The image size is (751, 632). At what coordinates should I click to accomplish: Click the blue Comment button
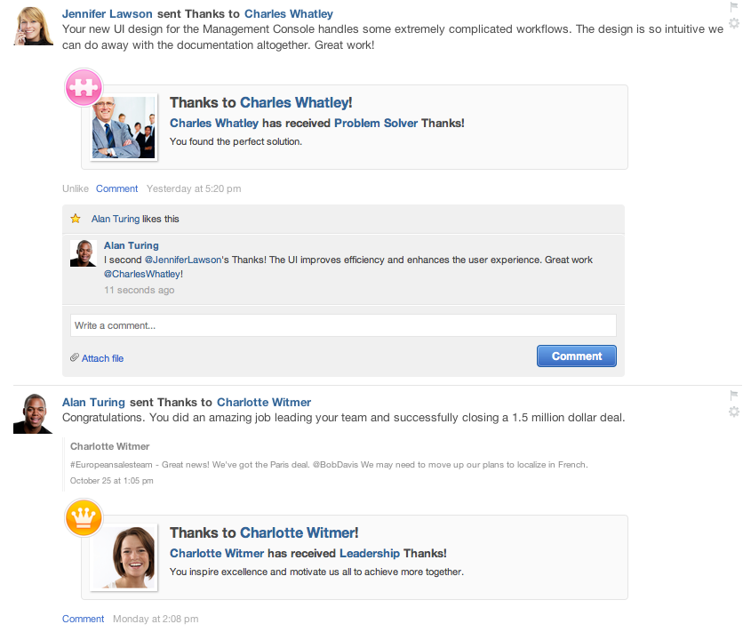pos(576,356)
